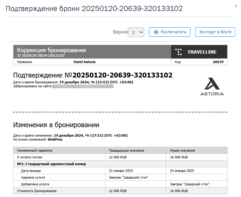Click the Добавлена услуга row label
The image size is (241, 197).
(35, 184)
